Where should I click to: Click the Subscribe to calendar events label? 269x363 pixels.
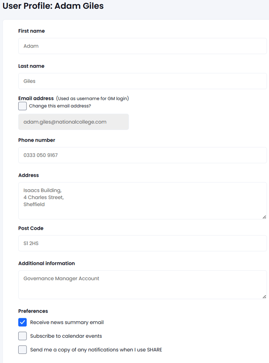pos(66,336)
